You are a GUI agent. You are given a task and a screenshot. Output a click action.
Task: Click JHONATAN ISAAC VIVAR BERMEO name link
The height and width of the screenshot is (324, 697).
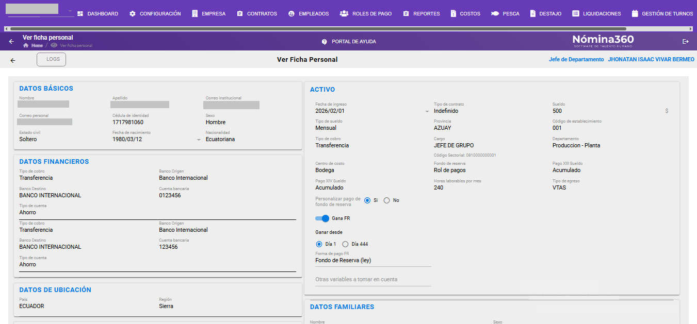tap(651, 60)
